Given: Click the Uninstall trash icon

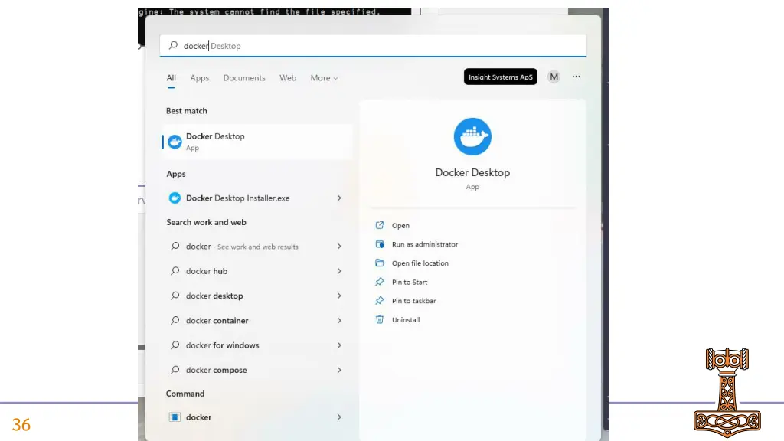Looking at the screenshot, I should pyautogui.click(x=380, y=319).
